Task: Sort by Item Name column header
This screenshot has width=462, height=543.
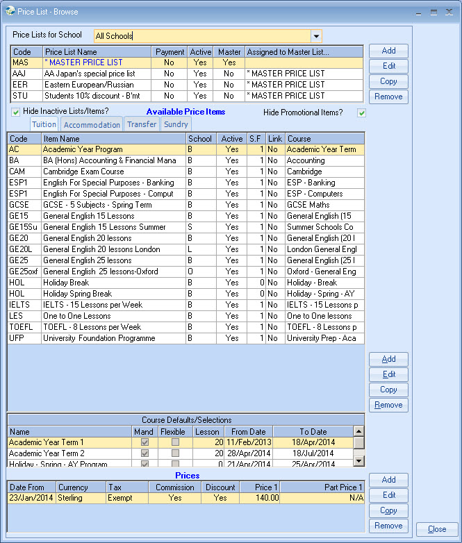Action: pyautogui.click(x=113, y=139)
